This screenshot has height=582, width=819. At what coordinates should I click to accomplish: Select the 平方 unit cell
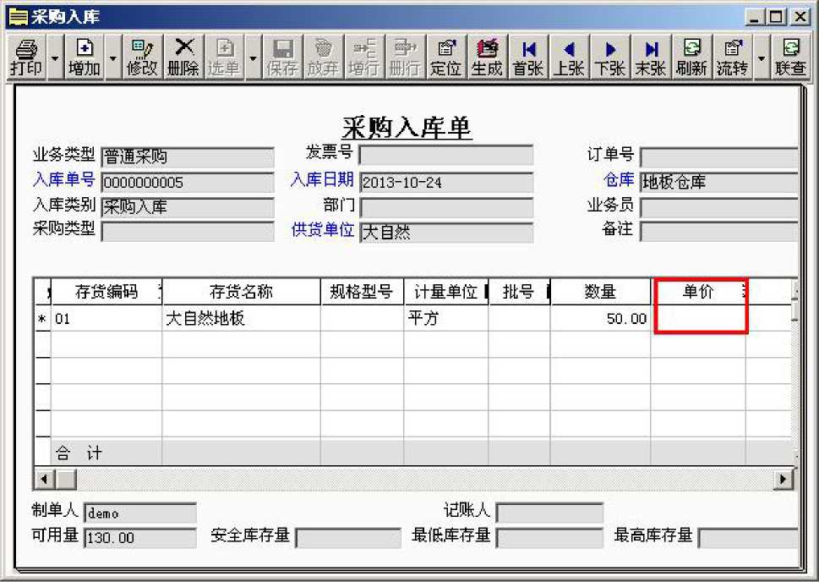pos(446,318)
